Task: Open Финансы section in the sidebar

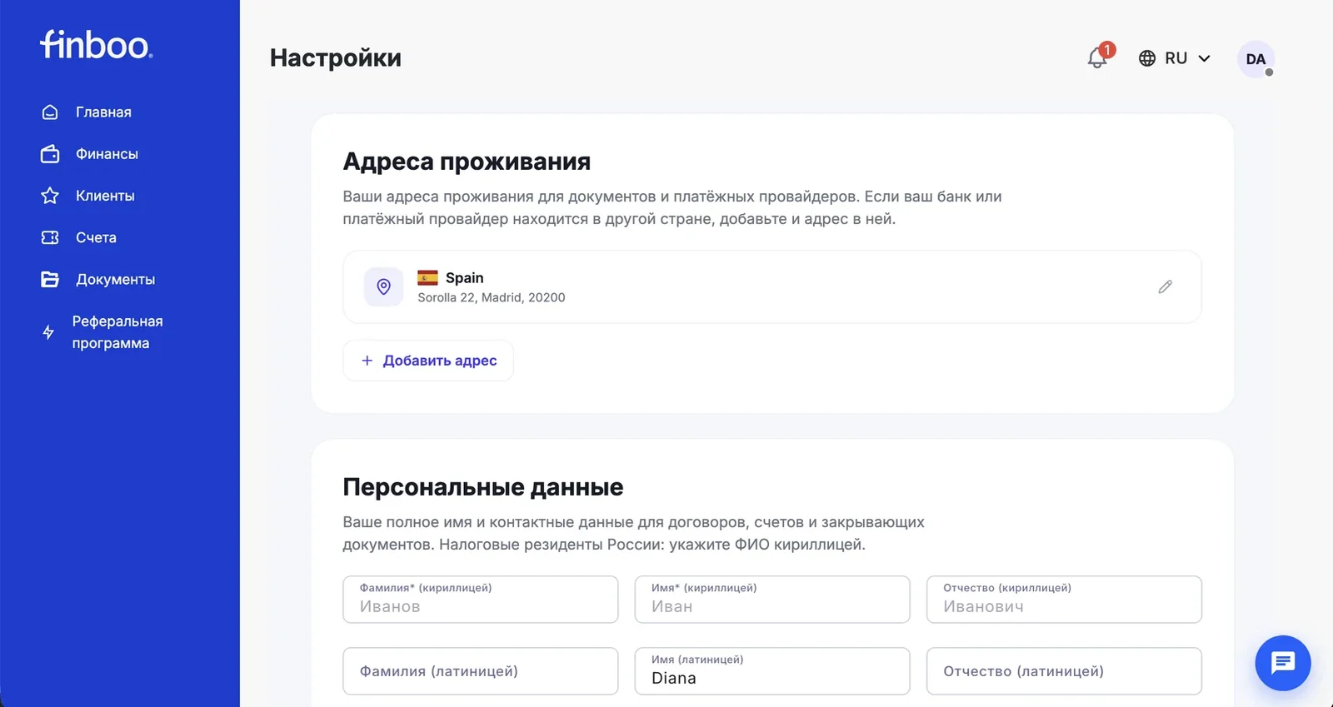Action: (107, 154)
